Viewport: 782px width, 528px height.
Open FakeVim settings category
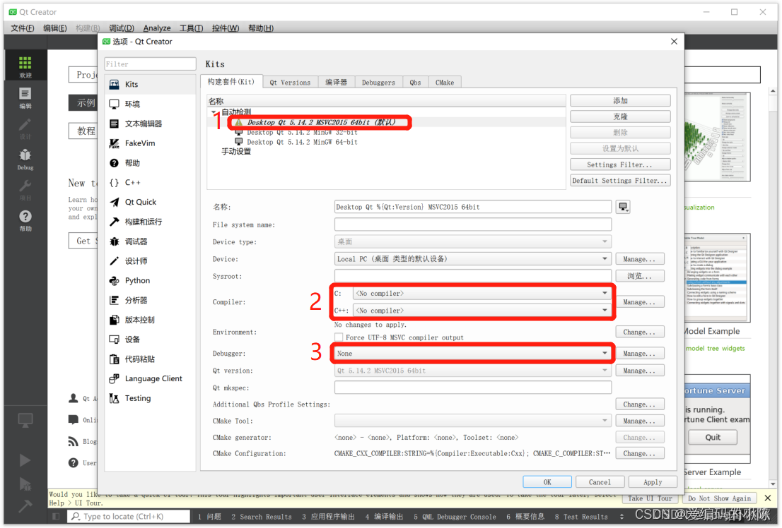(x=150, y=143)
